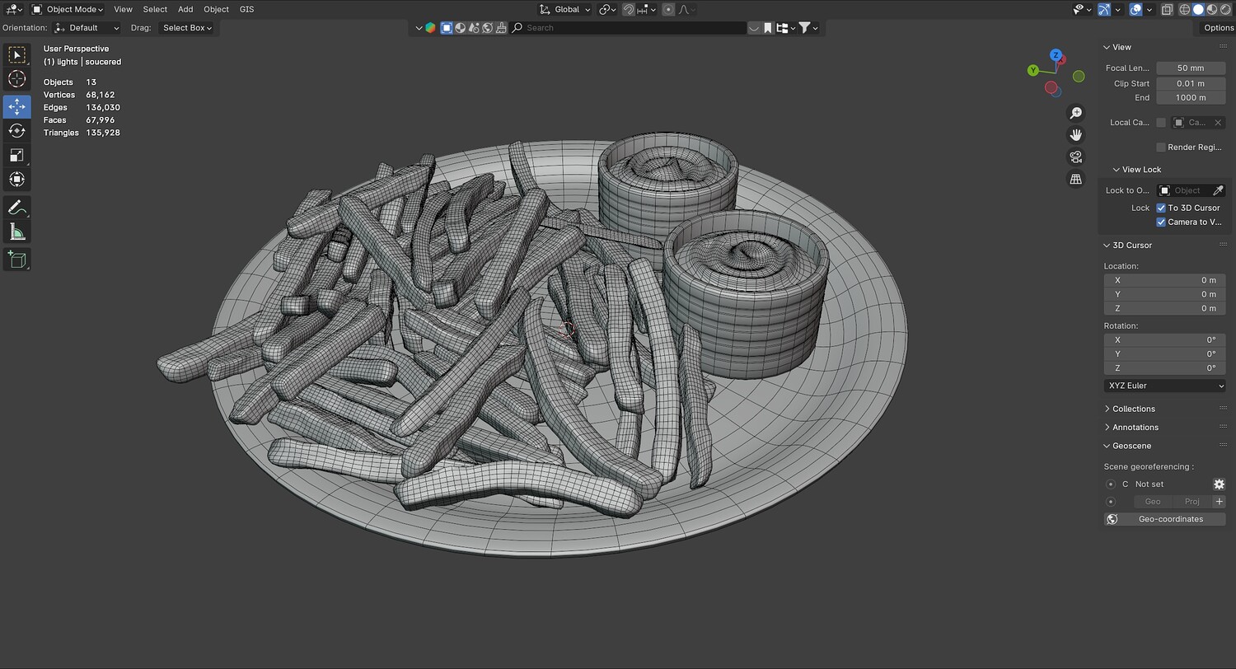Open the Orientation Default dropdown

click(x=87, y=28)
